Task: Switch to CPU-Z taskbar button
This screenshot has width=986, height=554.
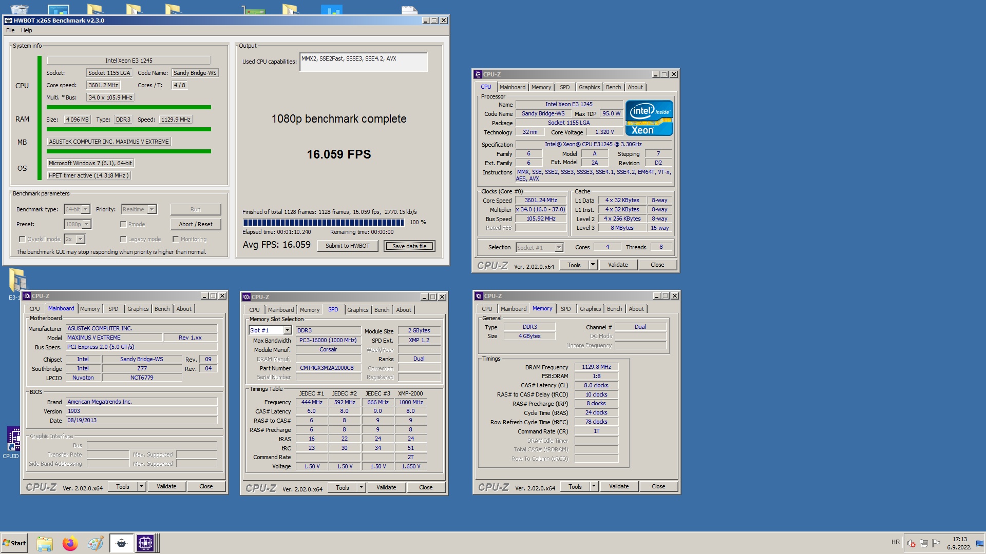Action: 145,543
